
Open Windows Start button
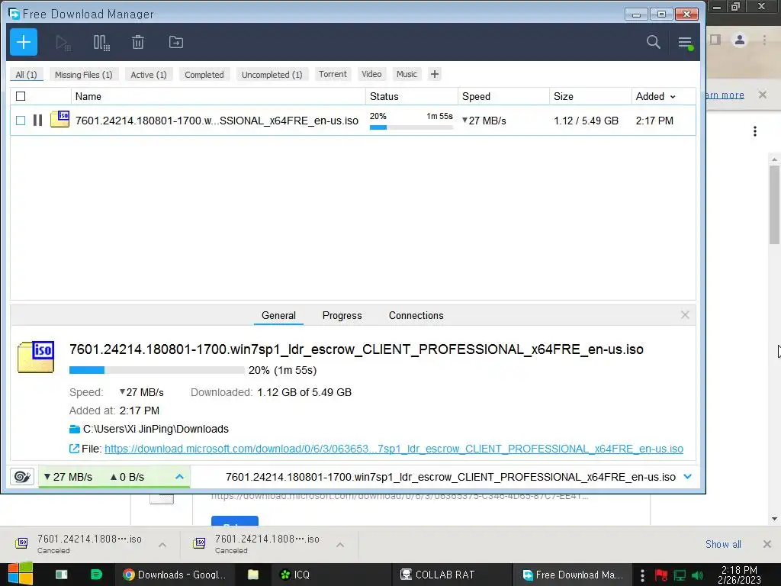(21, 574)
